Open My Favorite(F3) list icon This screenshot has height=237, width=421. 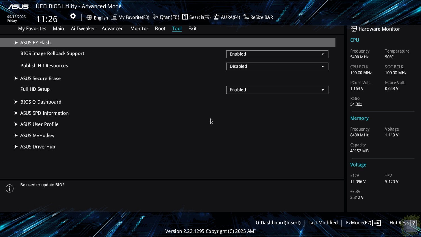114,17
